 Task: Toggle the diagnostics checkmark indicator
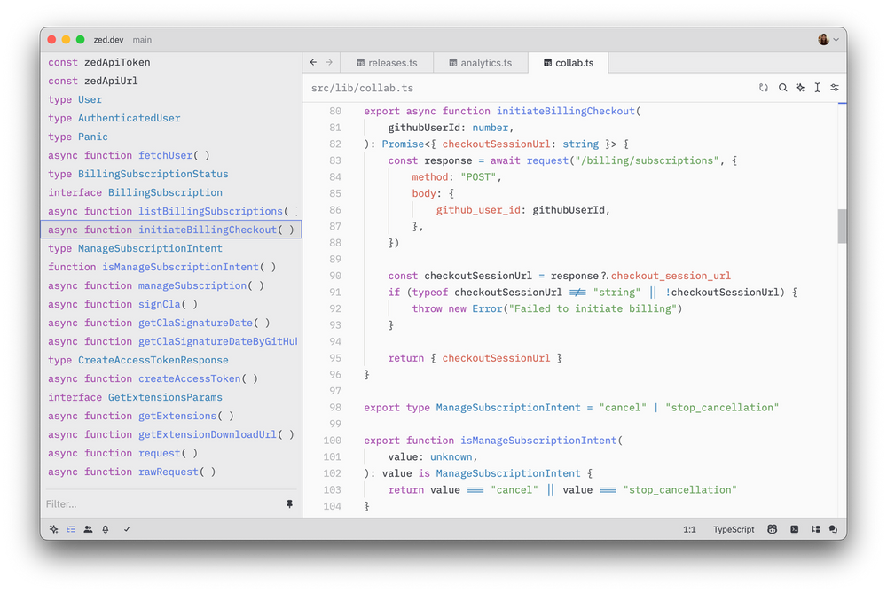tap(125, 529)
